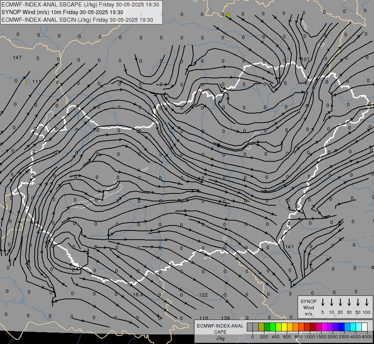This screenshot has height=344, width=374.
Task: Click the 116 value on the map
Action: point(204,318)
